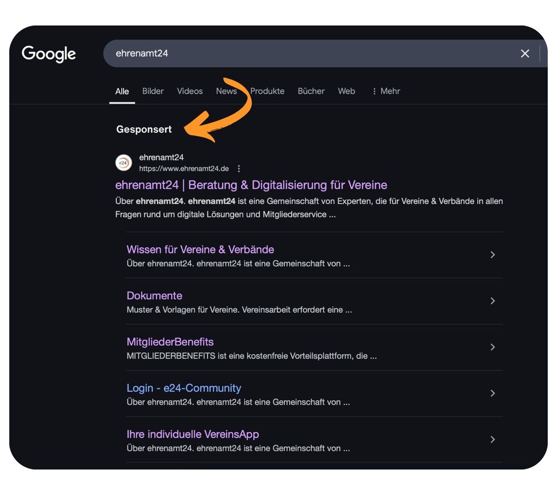Open the Dokumente sitelink
557x495 pixels.
(154, 296)
